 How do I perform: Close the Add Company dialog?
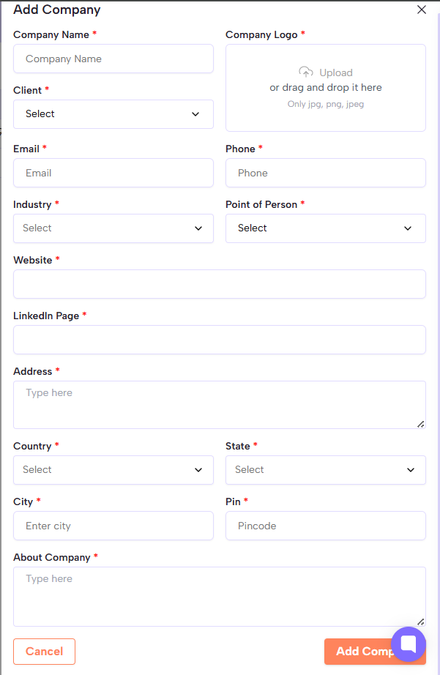point(421,10)
